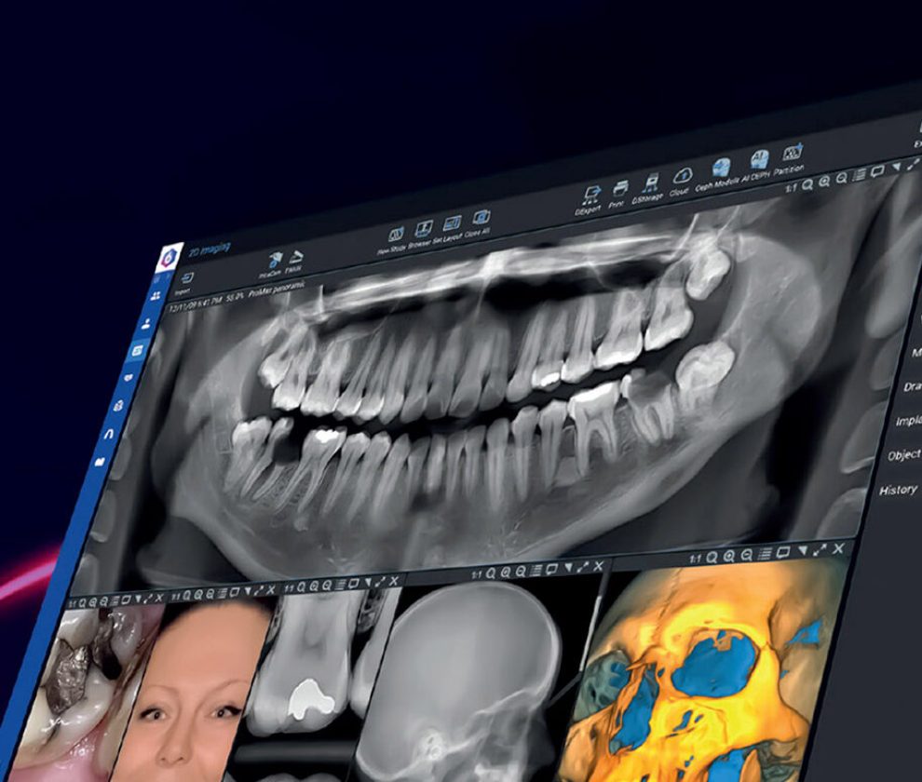Open the patients group icon in sidebar

click(x=155, y=296)
